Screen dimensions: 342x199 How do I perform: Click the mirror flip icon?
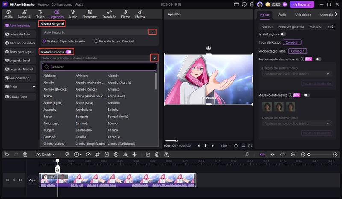pos(125,155)
